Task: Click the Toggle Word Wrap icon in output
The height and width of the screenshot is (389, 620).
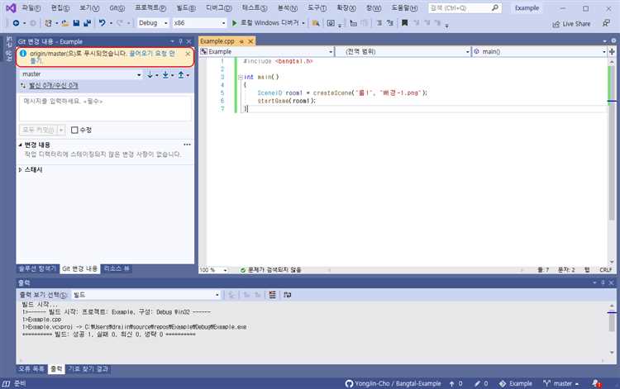Action: tap(288, 295)
